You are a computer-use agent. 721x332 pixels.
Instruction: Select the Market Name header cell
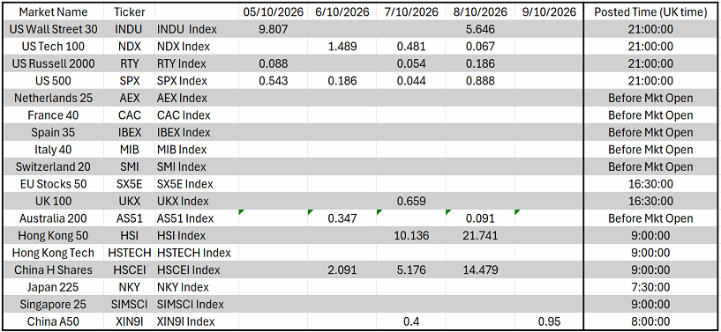pos(53,12)
